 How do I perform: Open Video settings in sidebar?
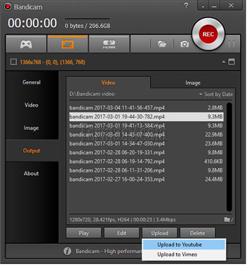32,105
